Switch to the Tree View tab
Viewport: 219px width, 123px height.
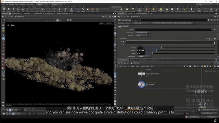tap(133, 60)
